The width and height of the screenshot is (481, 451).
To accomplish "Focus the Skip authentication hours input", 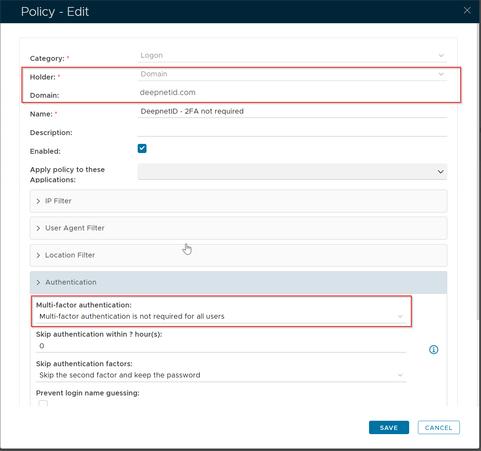I will pos(221,346).
